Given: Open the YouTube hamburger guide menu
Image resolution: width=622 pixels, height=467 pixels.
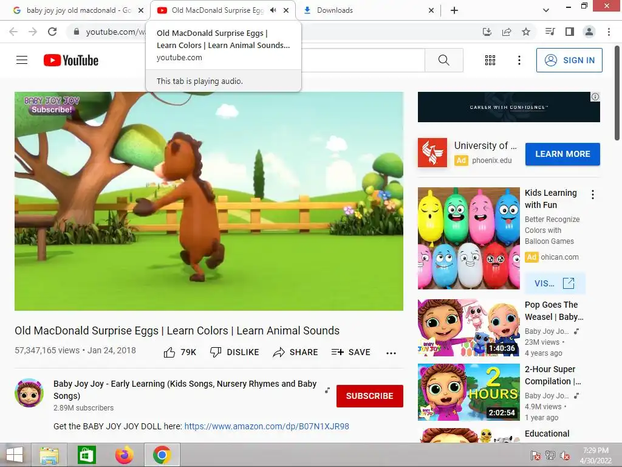Looking at the screenshot, I should click(x=22, y=60).
